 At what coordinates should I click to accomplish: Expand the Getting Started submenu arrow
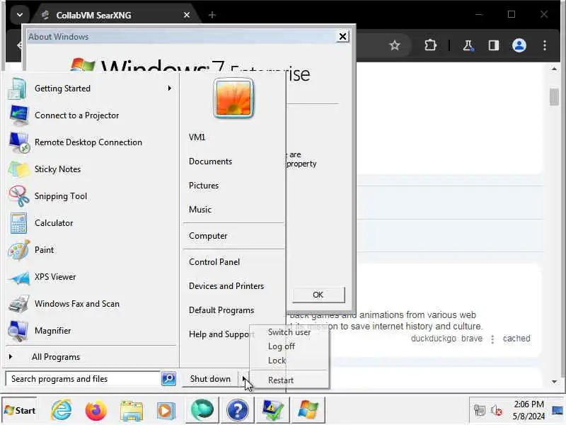click(x=169, y=89)
